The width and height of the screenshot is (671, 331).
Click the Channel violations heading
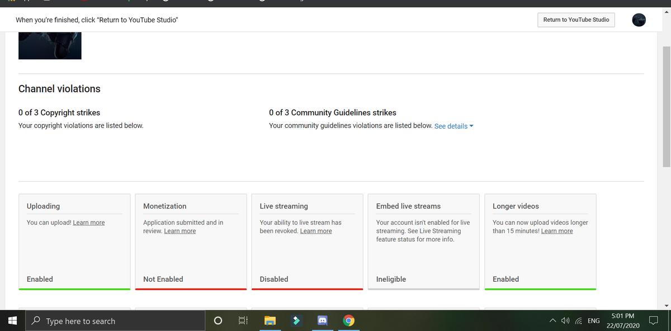[x=59, y=89]
